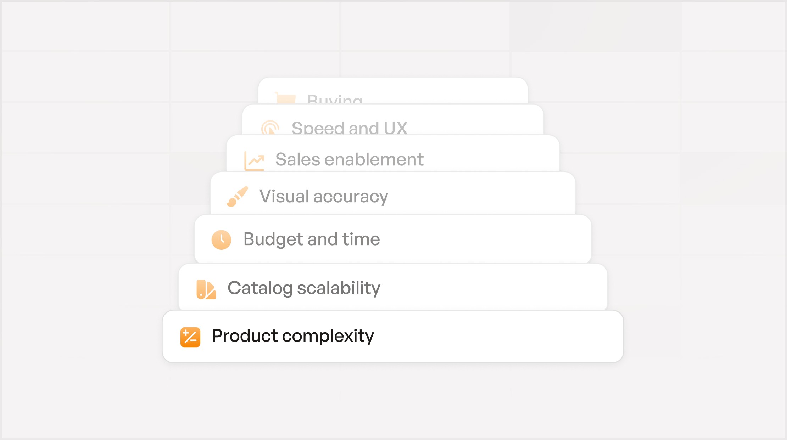
Task: Click the line chart icon for Sales enablement
Action: 254,161
